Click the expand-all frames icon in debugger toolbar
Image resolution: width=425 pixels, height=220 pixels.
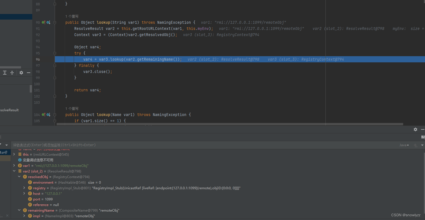(x=5, y=73)
